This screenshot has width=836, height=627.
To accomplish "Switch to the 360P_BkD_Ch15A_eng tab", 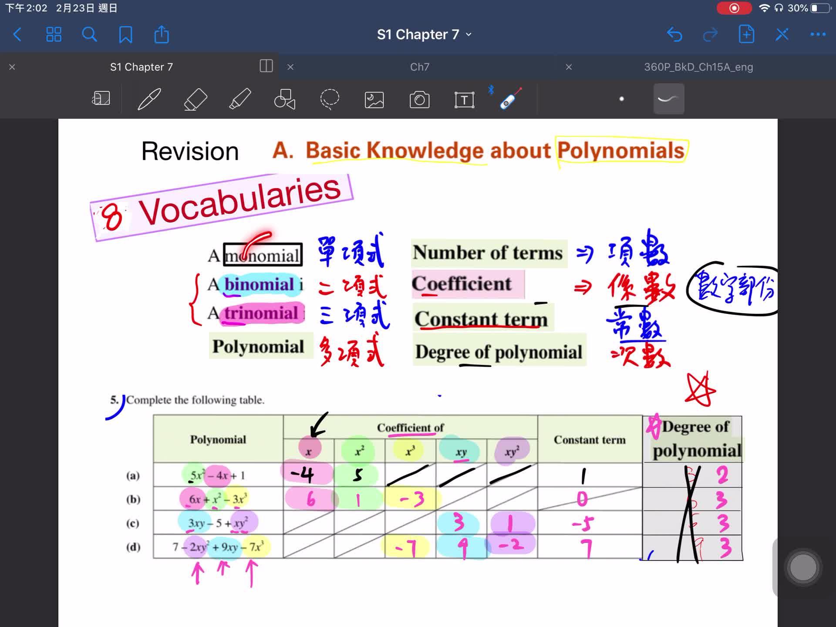I will click(x=698, y=67).
